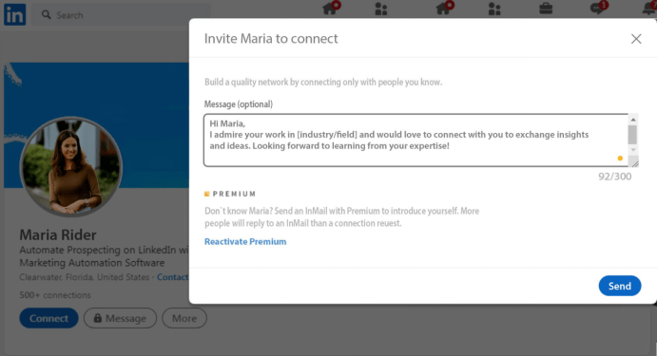Click the 500+ connections text
Screen dimensions: 657x356
(x=55, y=295)
